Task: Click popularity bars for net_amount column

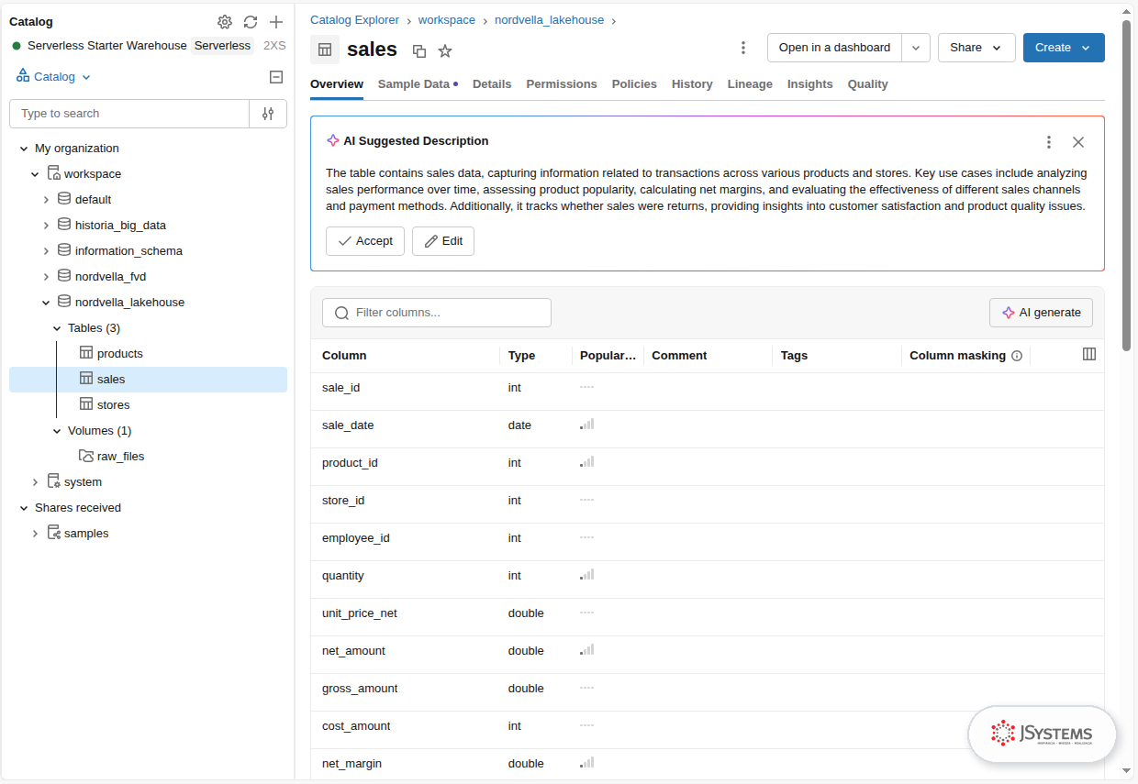Action: pos(587,650)
